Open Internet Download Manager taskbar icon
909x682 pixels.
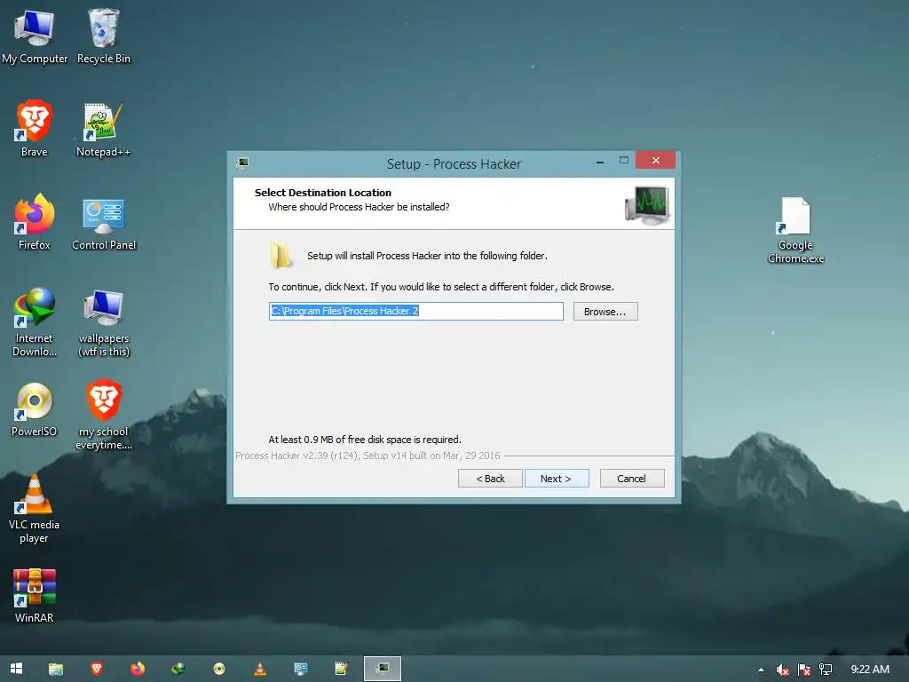[178, 669]
